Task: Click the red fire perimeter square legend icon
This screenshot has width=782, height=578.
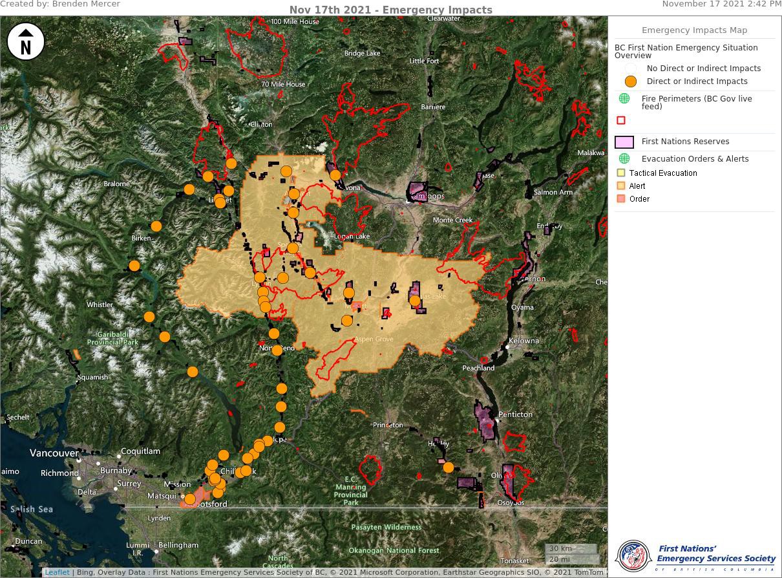Action: point(621,120)
